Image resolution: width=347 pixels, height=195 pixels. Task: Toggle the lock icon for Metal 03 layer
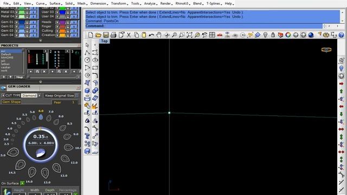28,12
